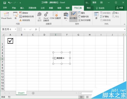127x99 pixels.
Task: Open Customize Quick Access Toolbar dropdown
Action: [x=20, y=3]
